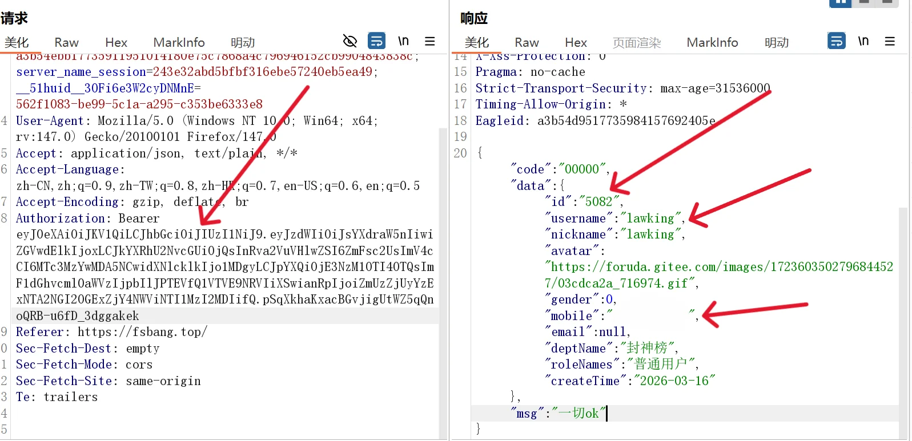Open Hex tab in request panel
Viewport: 912px width, 441px height.
116,43
